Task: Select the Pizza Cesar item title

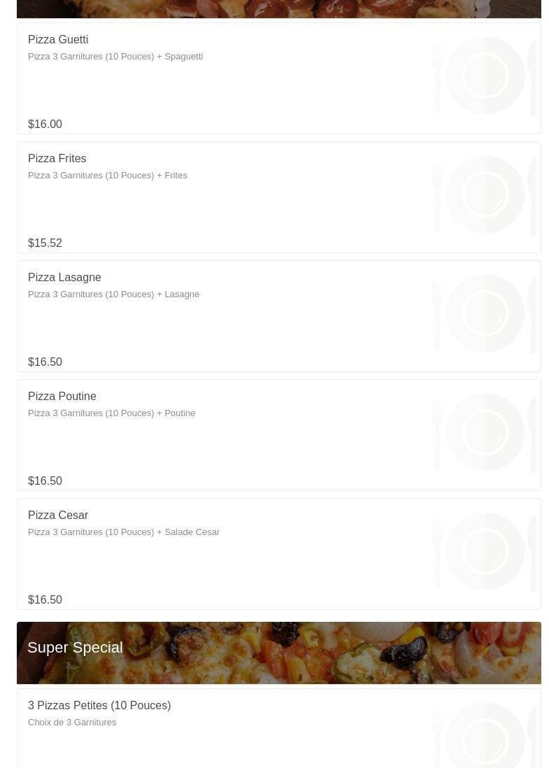Action: tap(58, 515)
